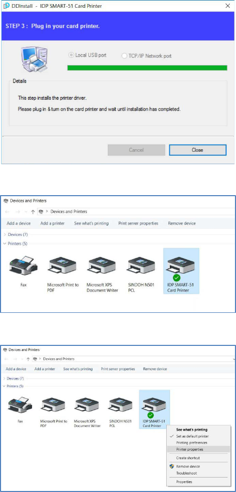Open Print server properties in middle window
The image size is (236, 492).
pyautogui.click(x=138, y=224)
